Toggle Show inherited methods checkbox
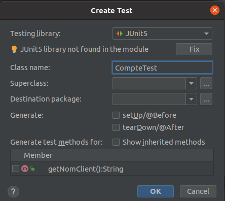 [x=116, y=142]
